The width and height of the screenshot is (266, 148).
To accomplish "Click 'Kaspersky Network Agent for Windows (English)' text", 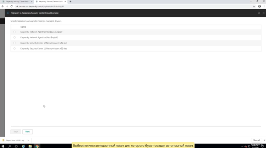I will click(41, 32).
